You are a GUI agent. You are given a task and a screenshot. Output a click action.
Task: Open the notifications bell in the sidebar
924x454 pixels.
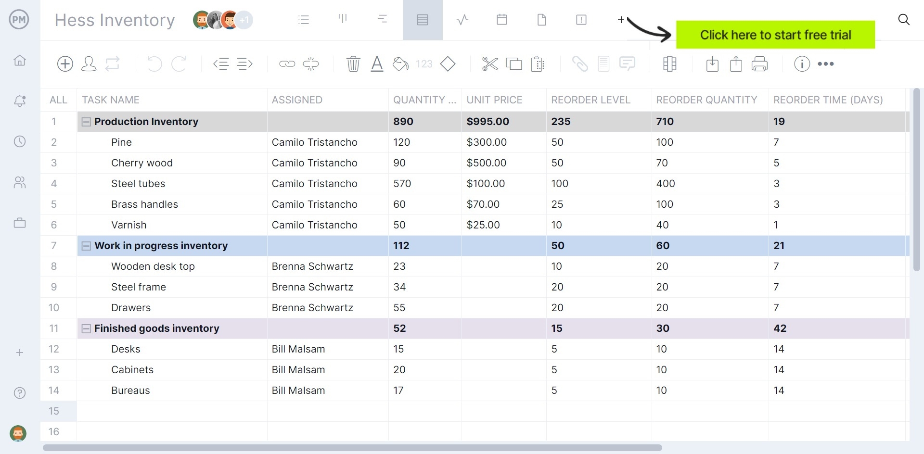tap(20, 101)
